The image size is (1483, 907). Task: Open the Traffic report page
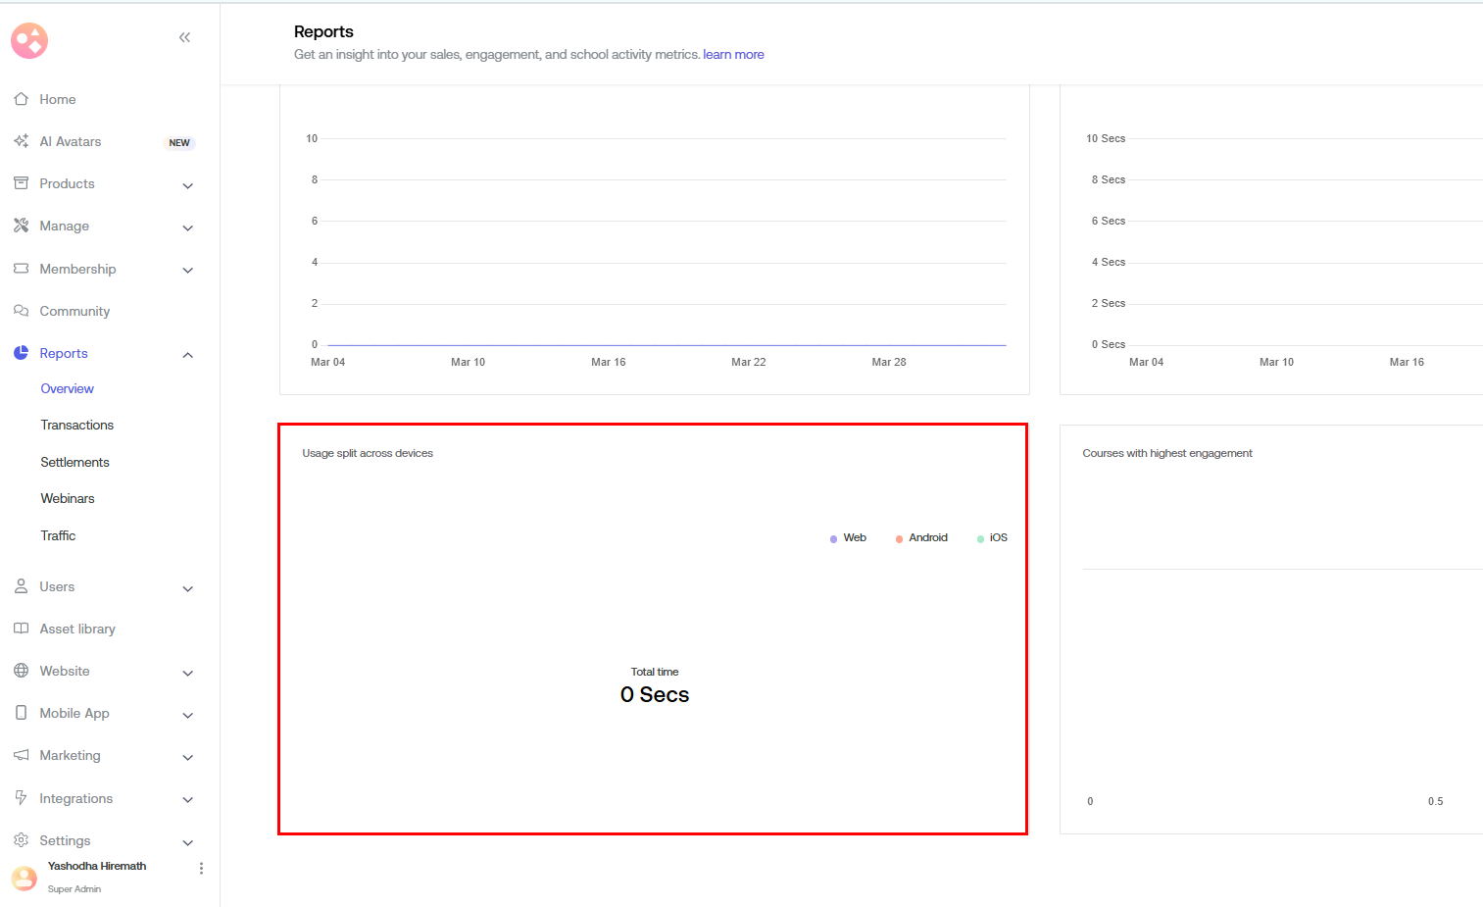click(58, 535)
